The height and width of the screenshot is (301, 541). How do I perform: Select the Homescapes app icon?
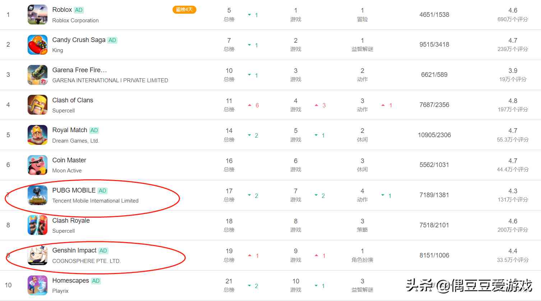pyautogui.click(x=38, y=285)
